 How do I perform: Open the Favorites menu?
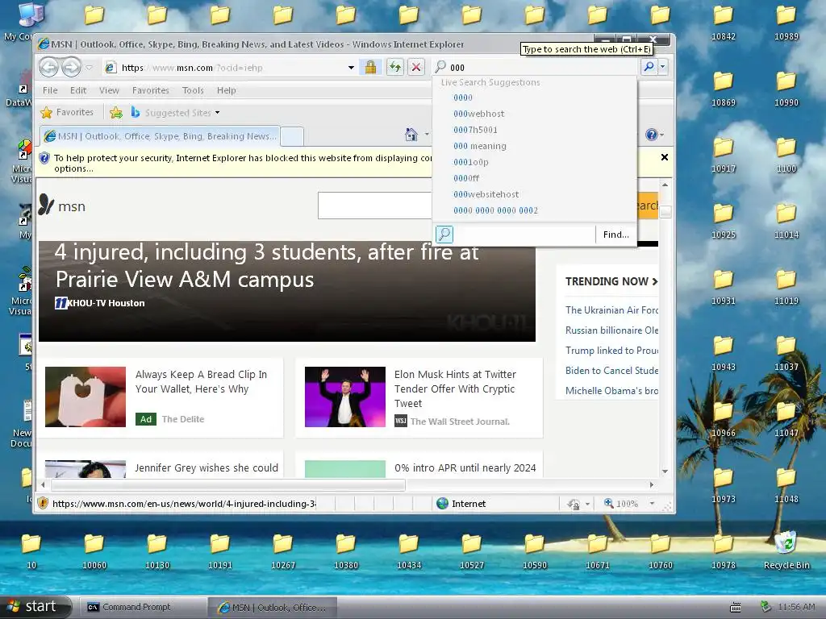point(151,90)
